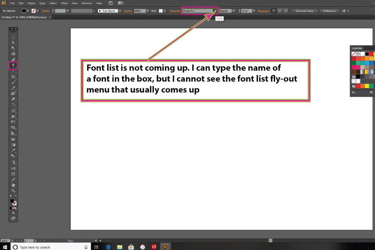The width and height of the screenshot is (375, 250).
Task: Select the Eraser tool
Action: point(13,99)
